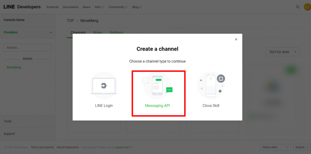The image size is (311, 154).
Task: Select the MoreMeng provider
Action: point(14,67)
